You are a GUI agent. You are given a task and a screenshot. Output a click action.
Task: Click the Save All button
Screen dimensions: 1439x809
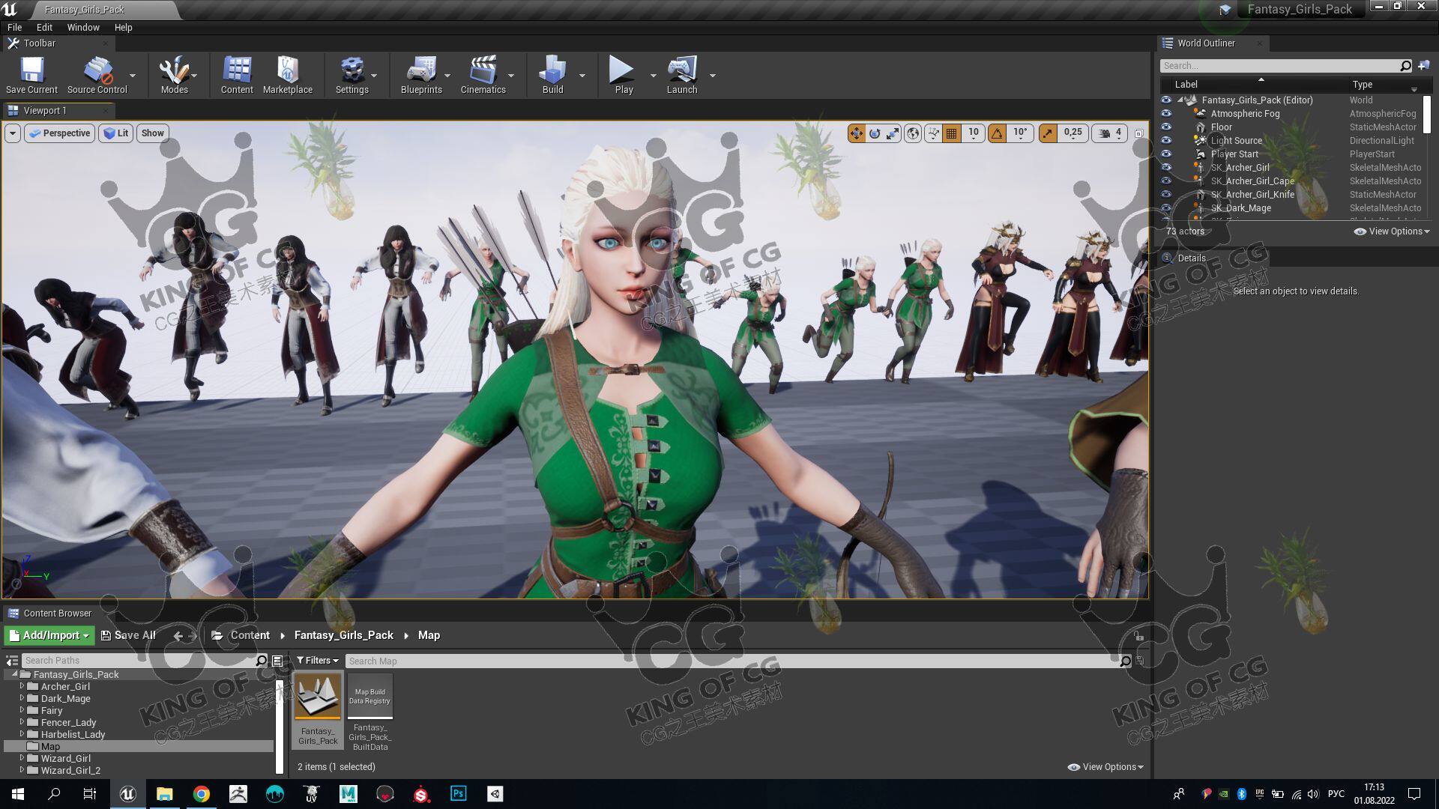coord(128,635)
